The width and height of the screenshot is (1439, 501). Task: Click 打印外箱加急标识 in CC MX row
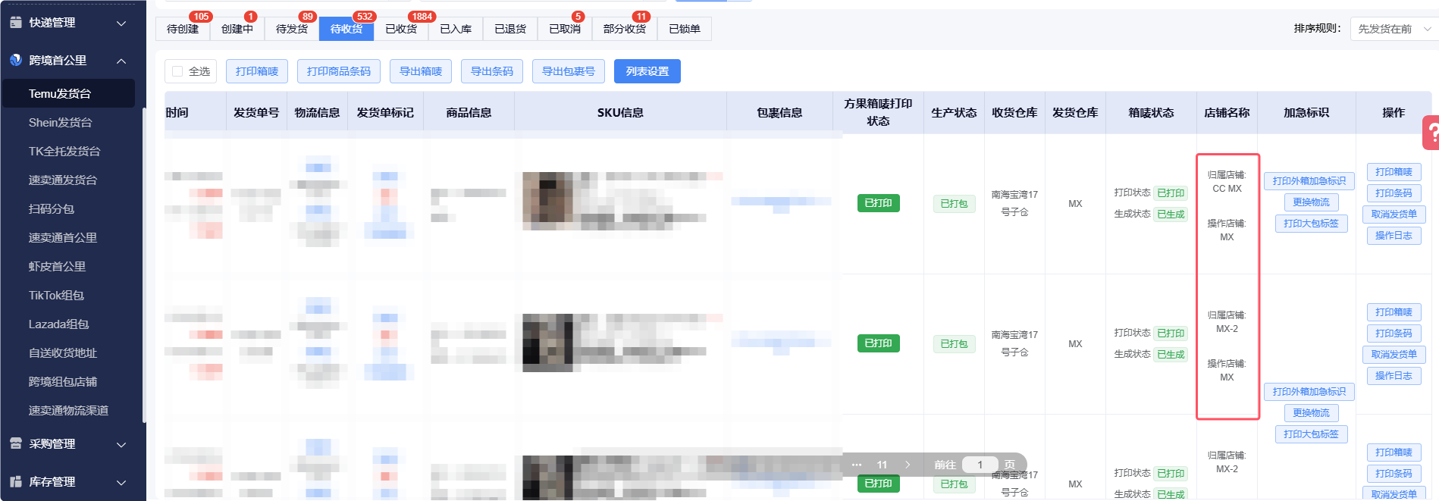coord(1309,181)
